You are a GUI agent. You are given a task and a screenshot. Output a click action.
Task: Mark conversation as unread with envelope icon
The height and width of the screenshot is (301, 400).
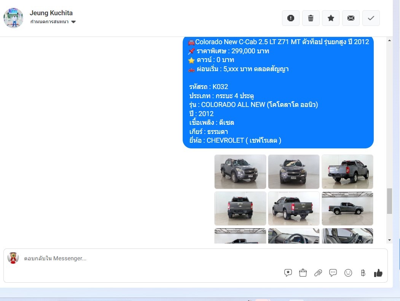pos(351,18)
